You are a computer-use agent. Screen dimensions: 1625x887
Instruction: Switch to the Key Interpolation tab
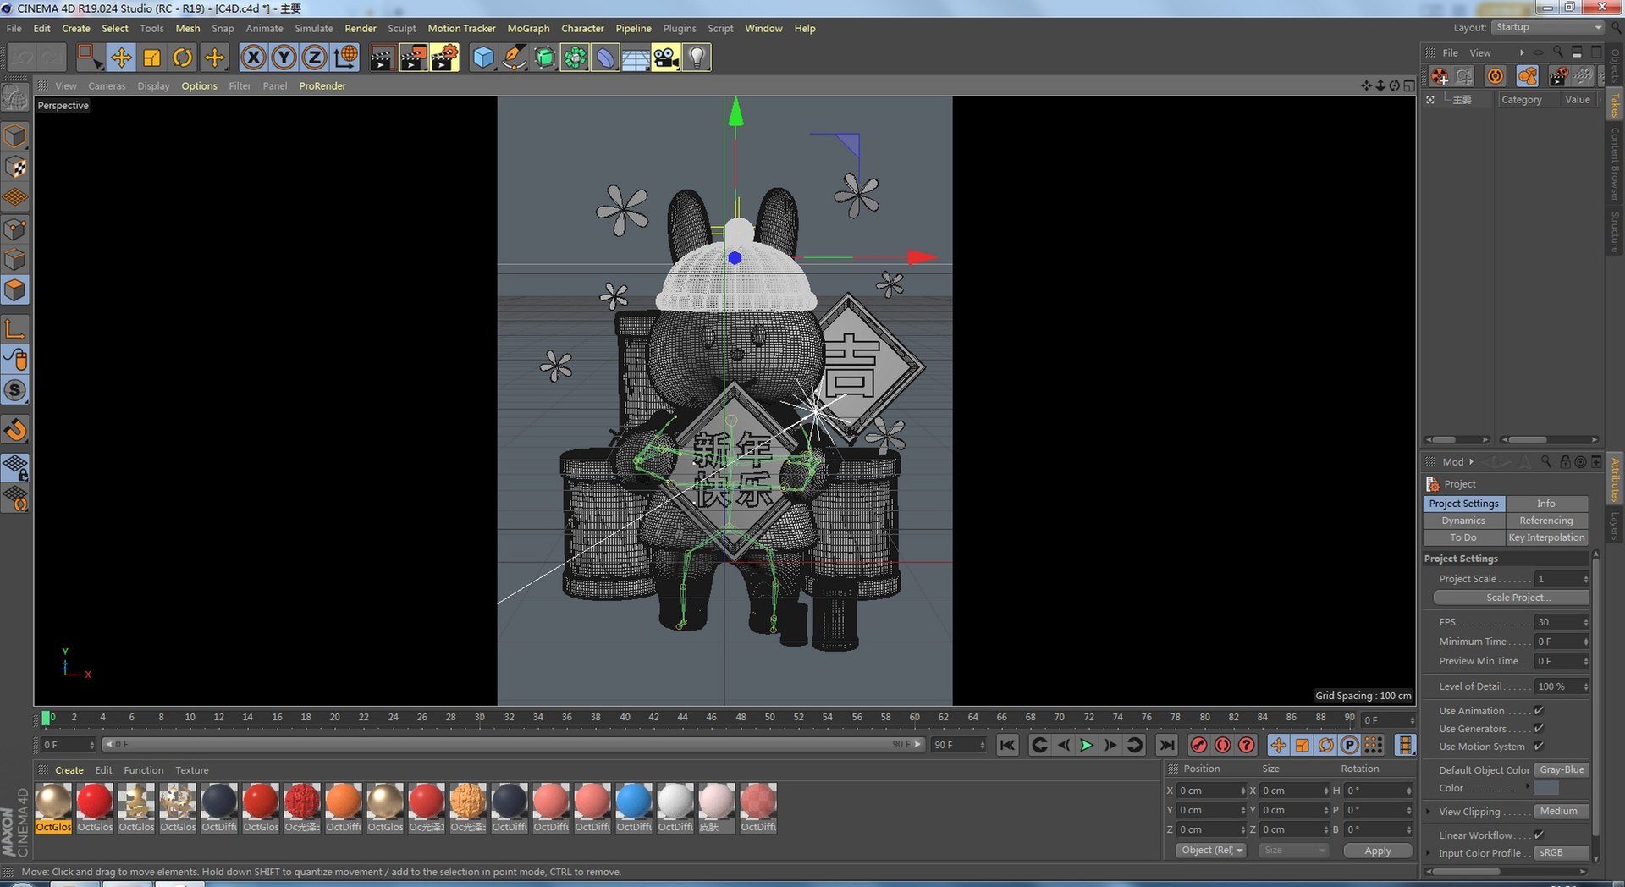[x=1546, y=537]
